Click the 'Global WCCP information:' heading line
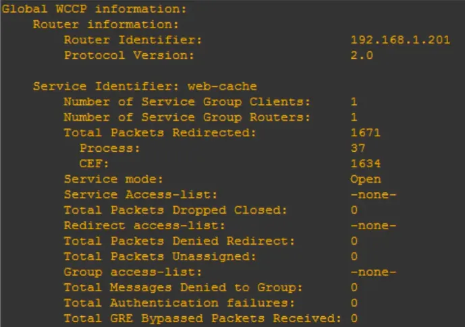The width and height of the screenshot is (465, 327). pyautogui.click(x=94, y=9)
